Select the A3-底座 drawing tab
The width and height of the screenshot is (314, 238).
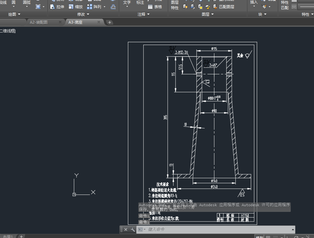75,22
